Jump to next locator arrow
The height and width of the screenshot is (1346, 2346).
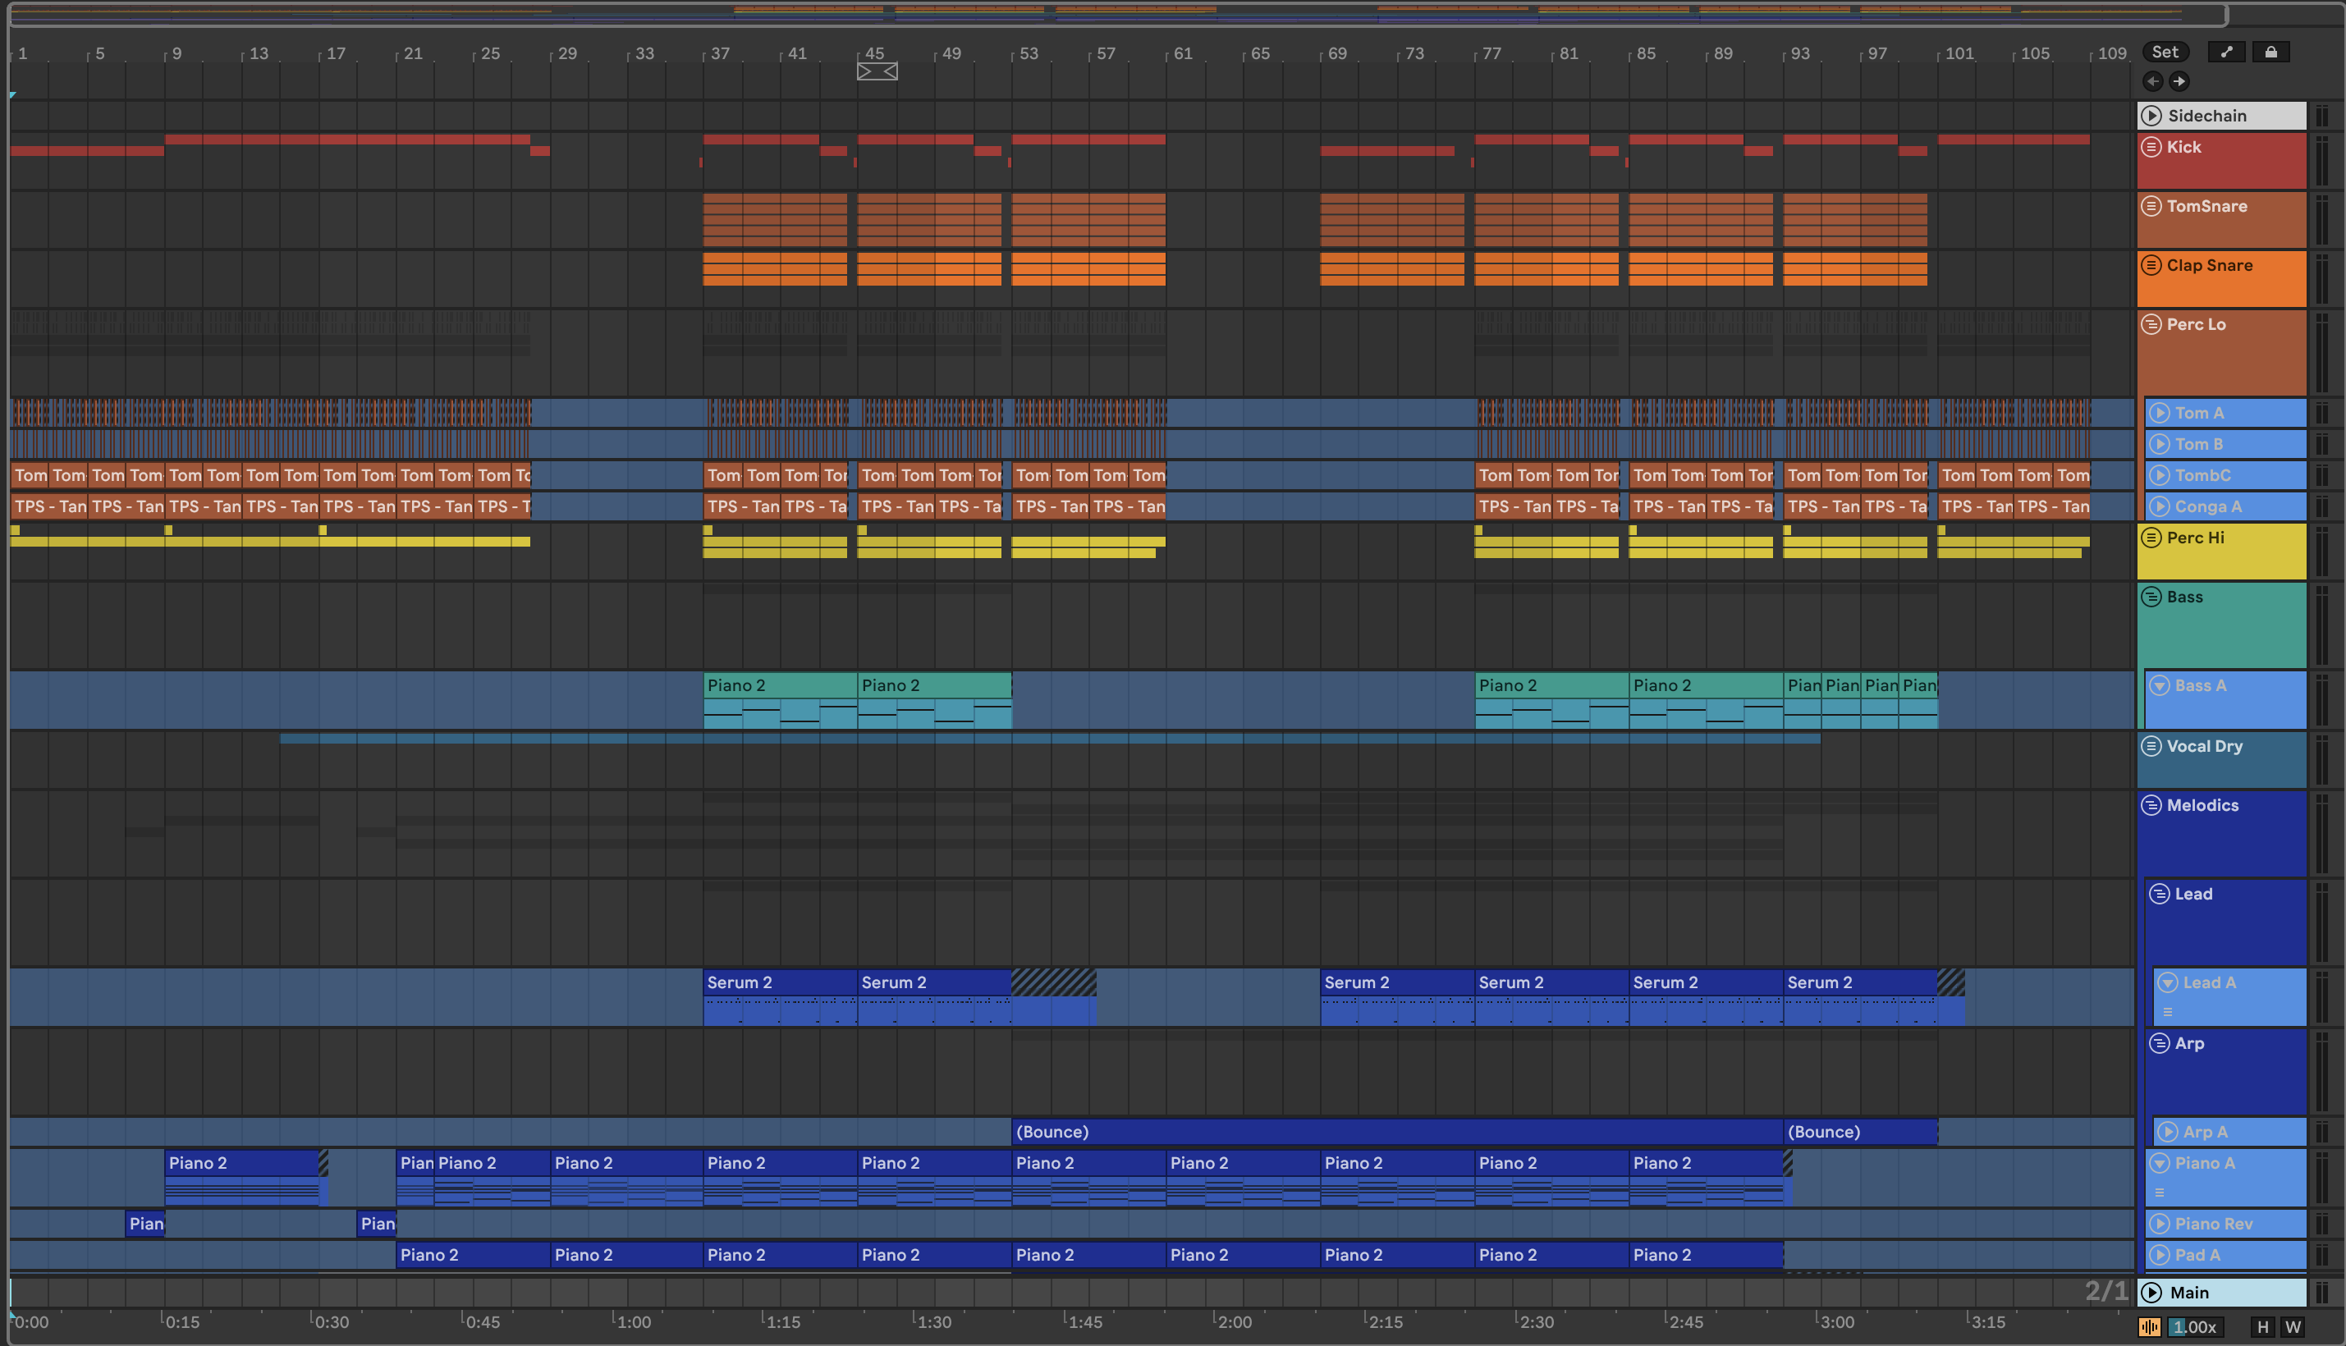coord(2179,81)
